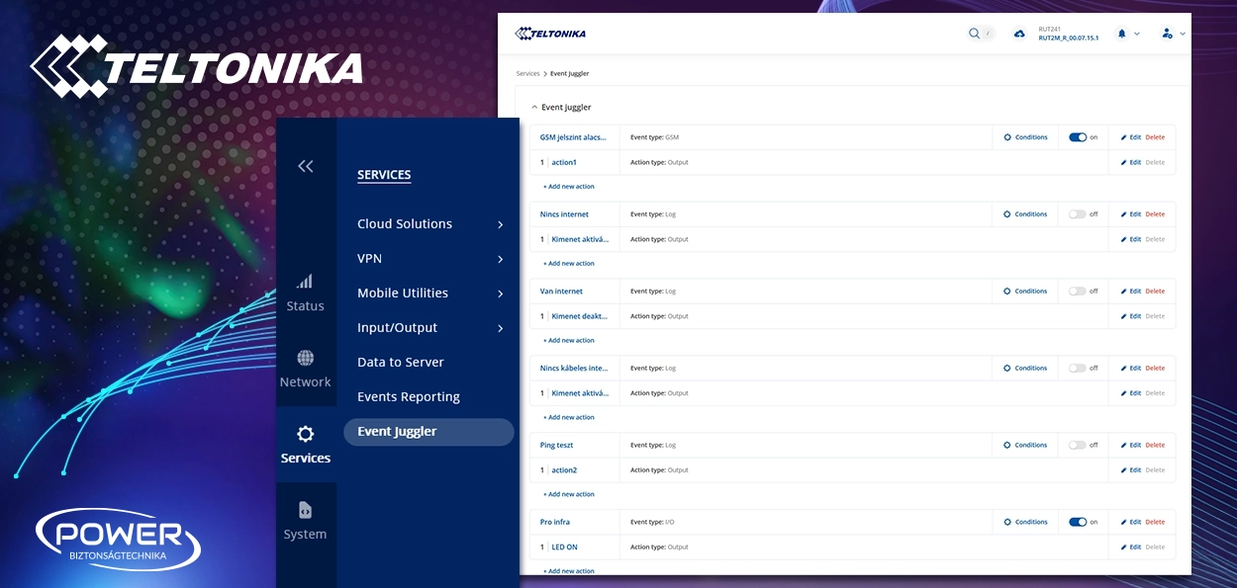The height and width of the screenshot is (588, 1237).
Task: Add new action under GSM jelszint alacs…
Action: (x=569, y=186)
